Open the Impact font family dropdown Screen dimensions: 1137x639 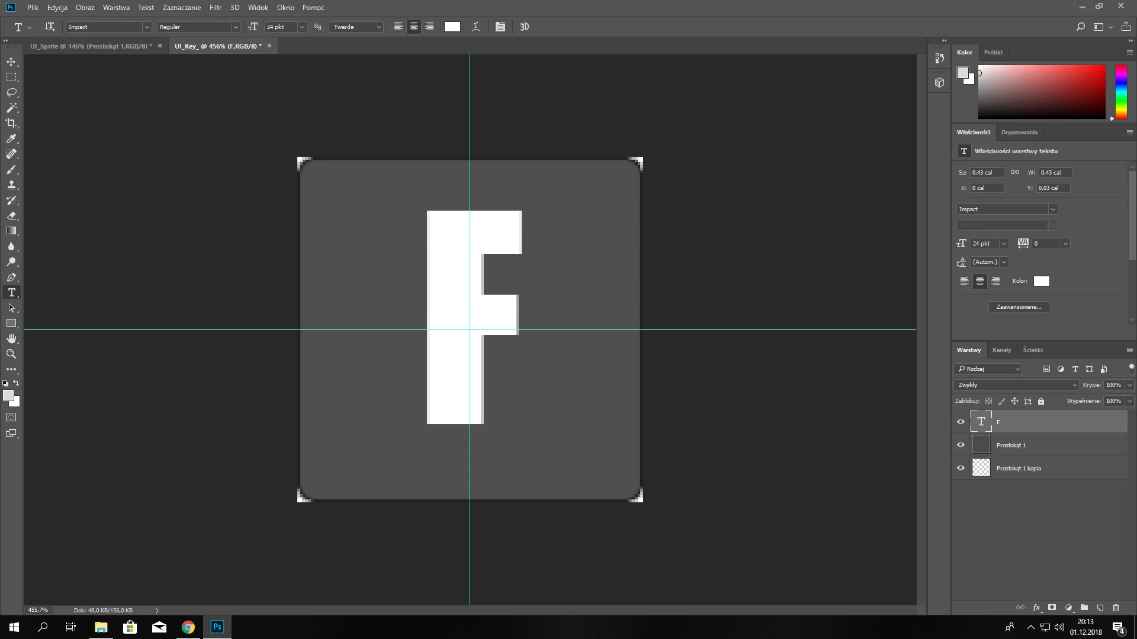(147, 27)
